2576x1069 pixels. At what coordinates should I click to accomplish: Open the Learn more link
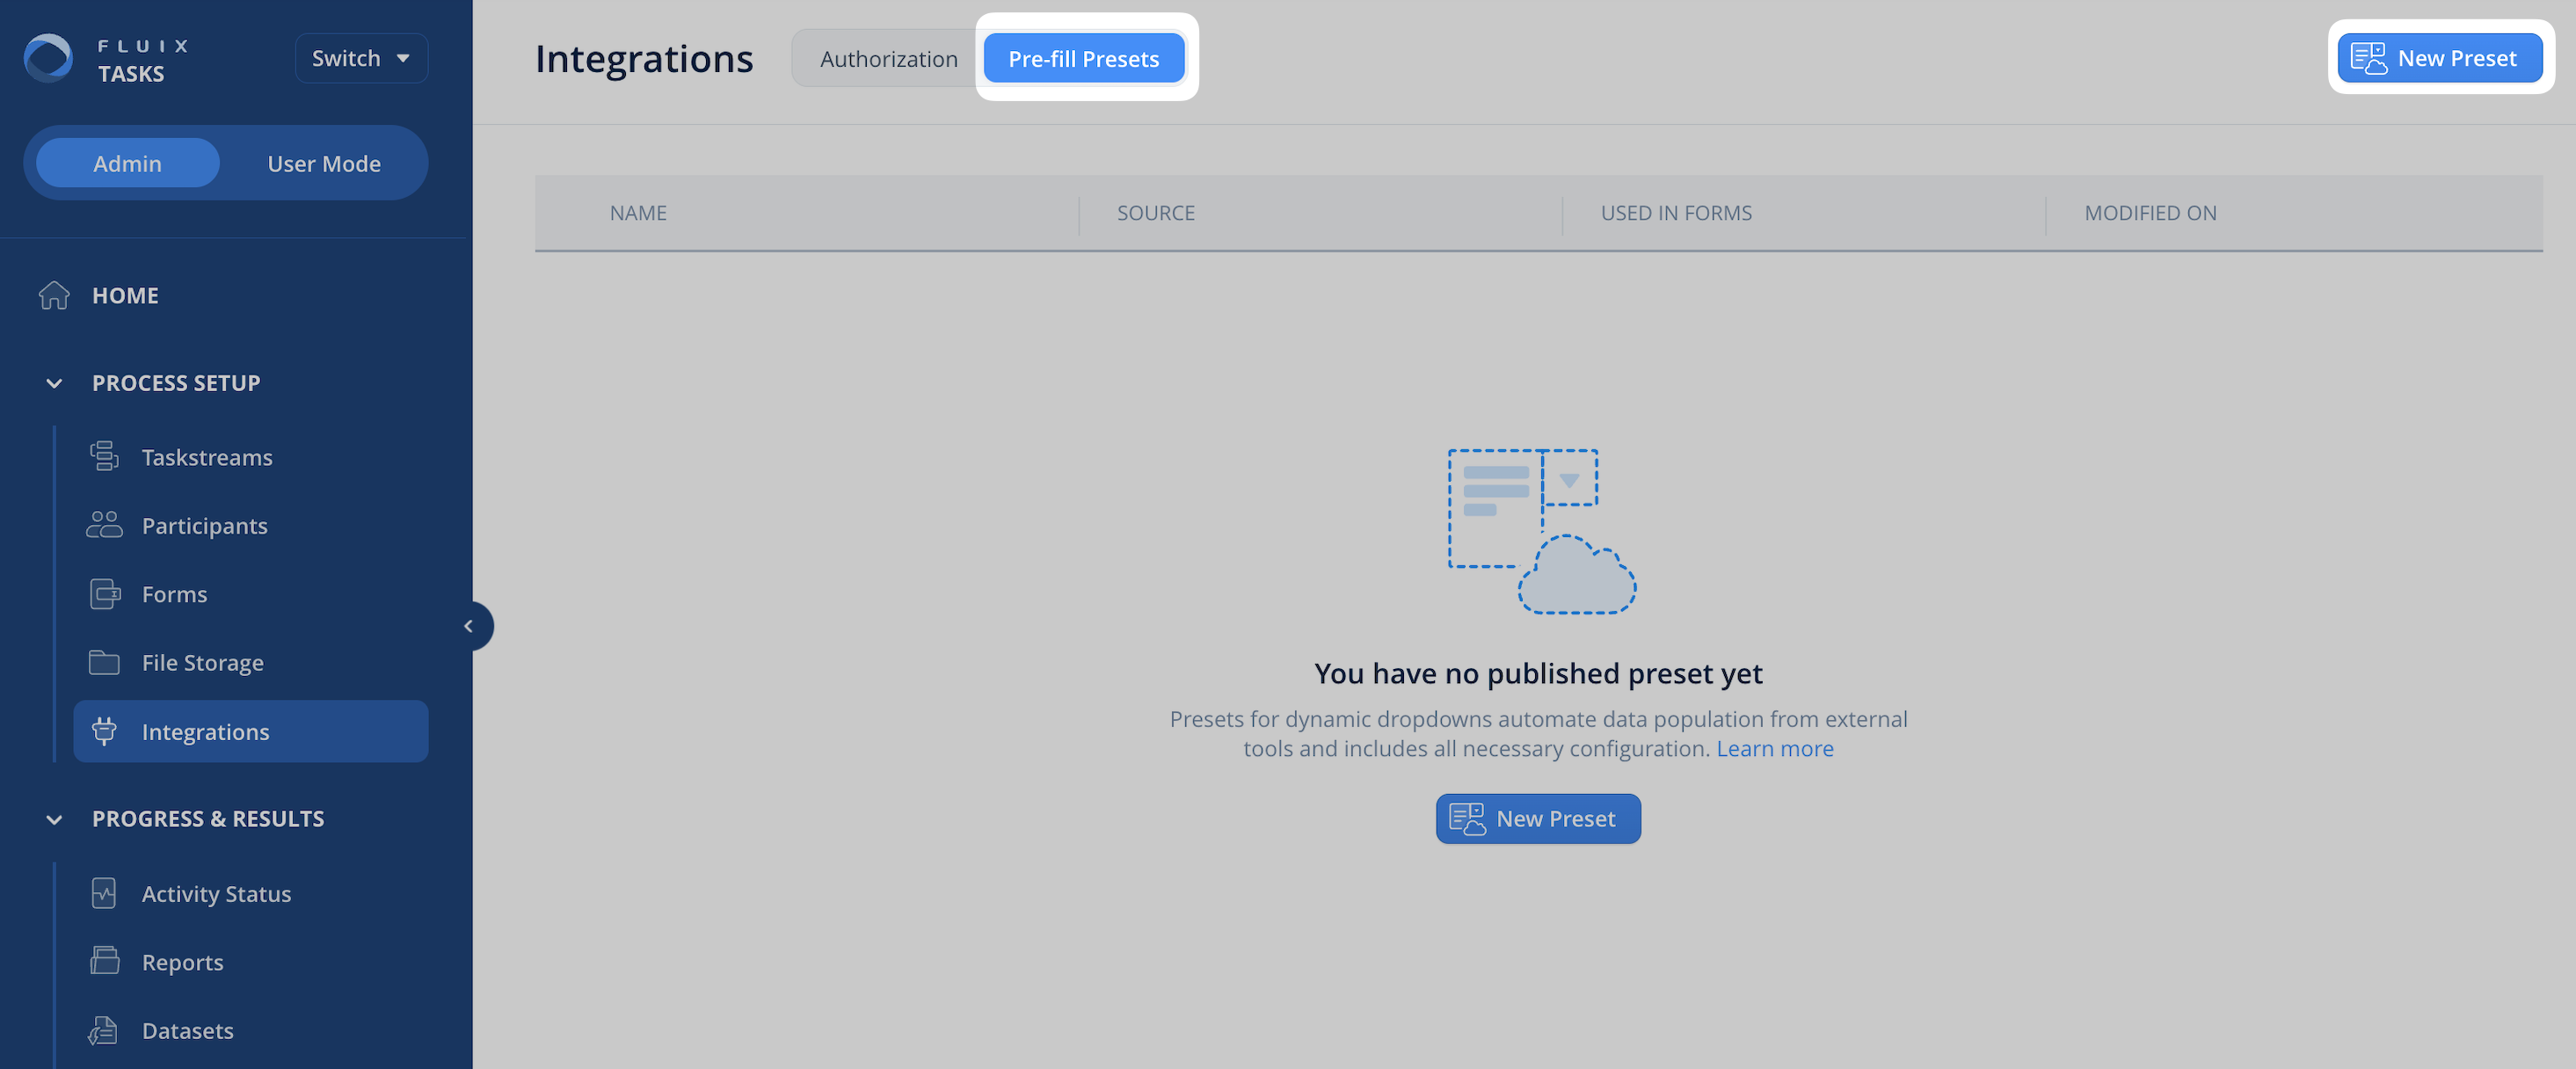(1774, 749)
